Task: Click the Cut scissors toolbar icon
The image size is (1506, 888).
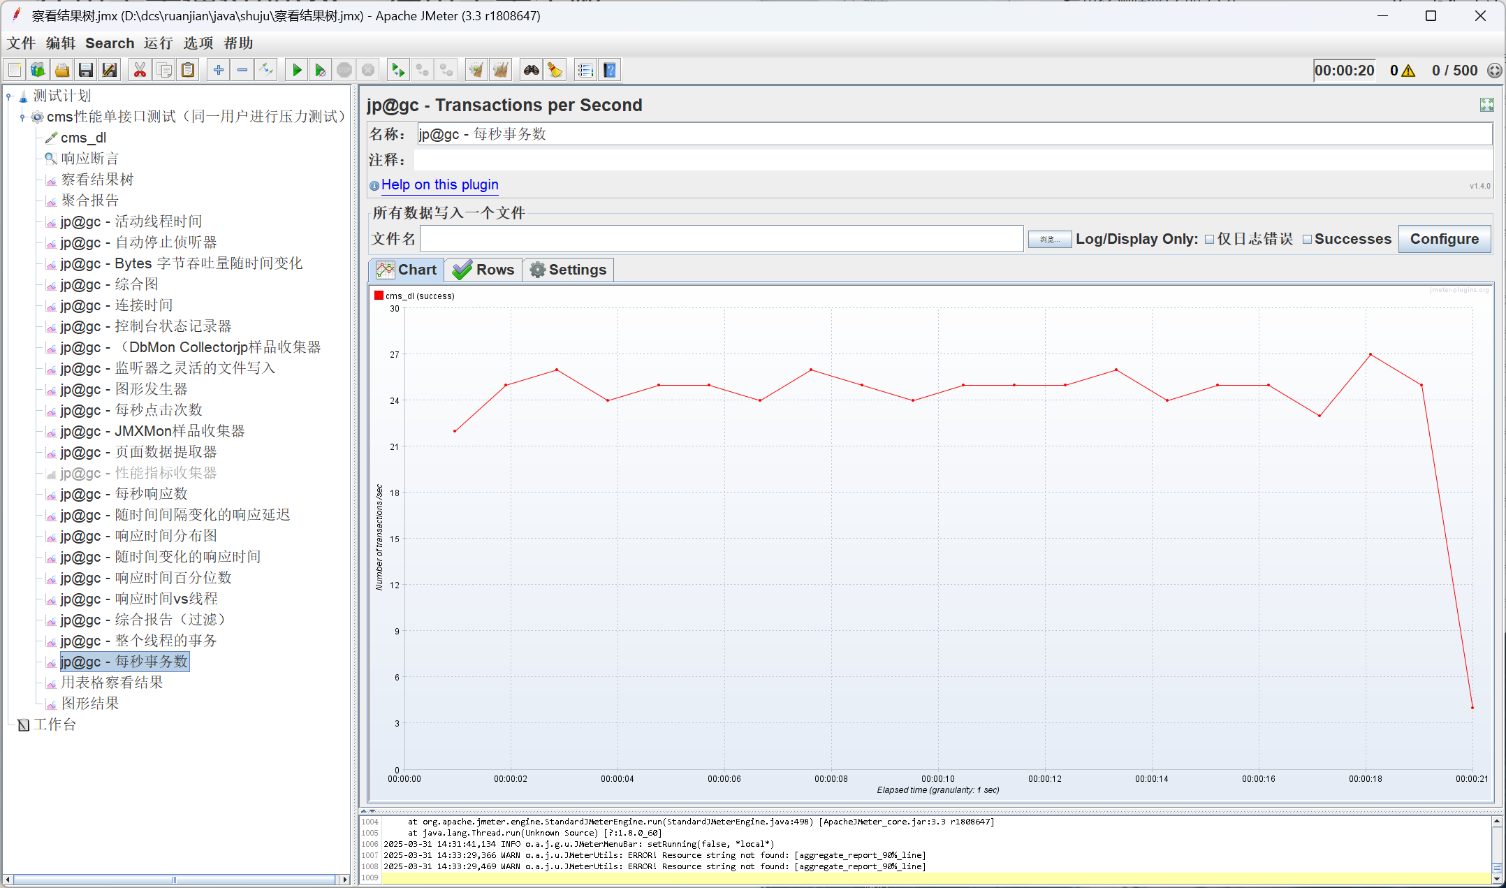Action: point(140,70)
